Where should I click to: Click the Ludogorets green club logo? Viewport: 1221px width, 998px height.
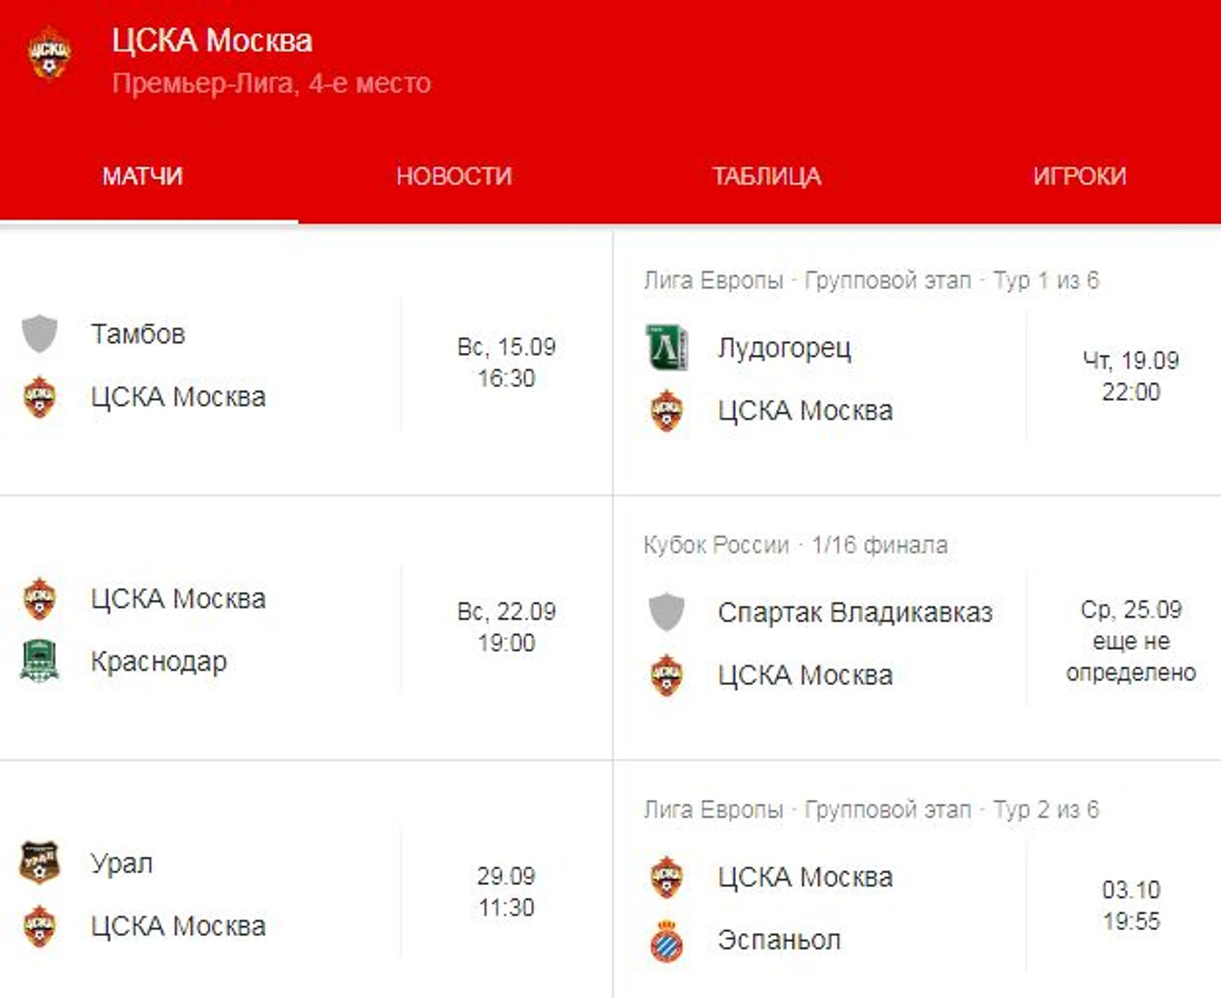click(x=667, y=347)
